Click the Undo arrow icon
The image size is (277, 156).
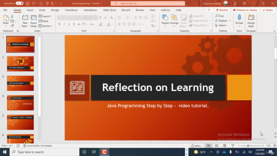[33, 3]
